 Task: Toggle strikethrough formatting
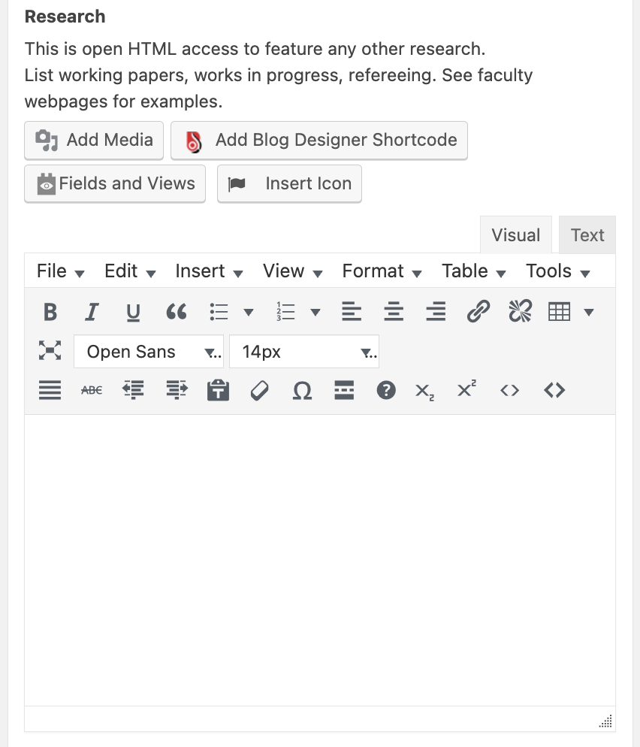click(x=92, y=390)
